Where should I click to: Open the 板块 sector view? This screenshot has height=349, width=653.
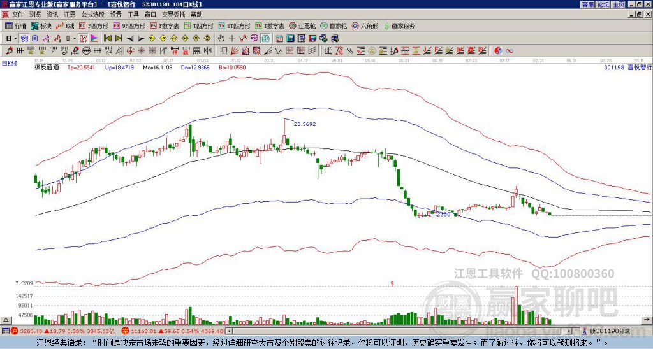[x=41, y=25]
